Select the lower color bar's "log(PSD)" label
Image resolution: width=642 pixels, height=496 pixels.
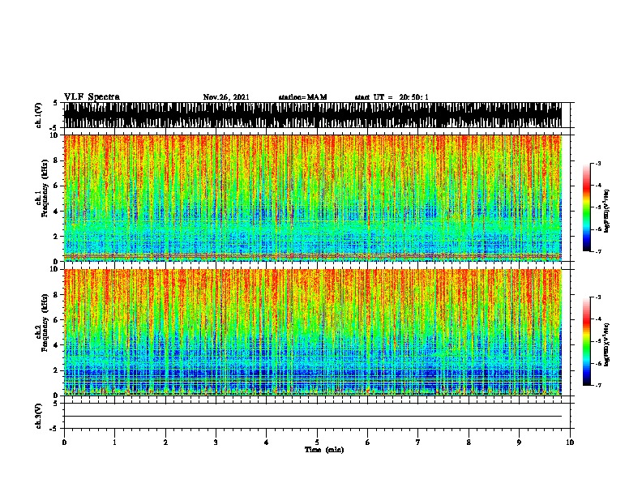pos(607,344)
